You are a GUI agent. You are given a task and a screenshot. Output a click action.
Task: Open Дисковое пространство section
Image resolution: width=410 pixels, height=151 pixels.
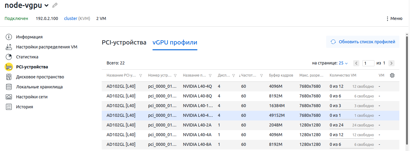click(x=40, y=77)
